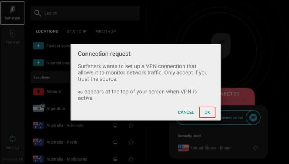Favorite Australia - Melbourne with star
The width and height of the screenshot is (289, 164).
coord(131,159)
